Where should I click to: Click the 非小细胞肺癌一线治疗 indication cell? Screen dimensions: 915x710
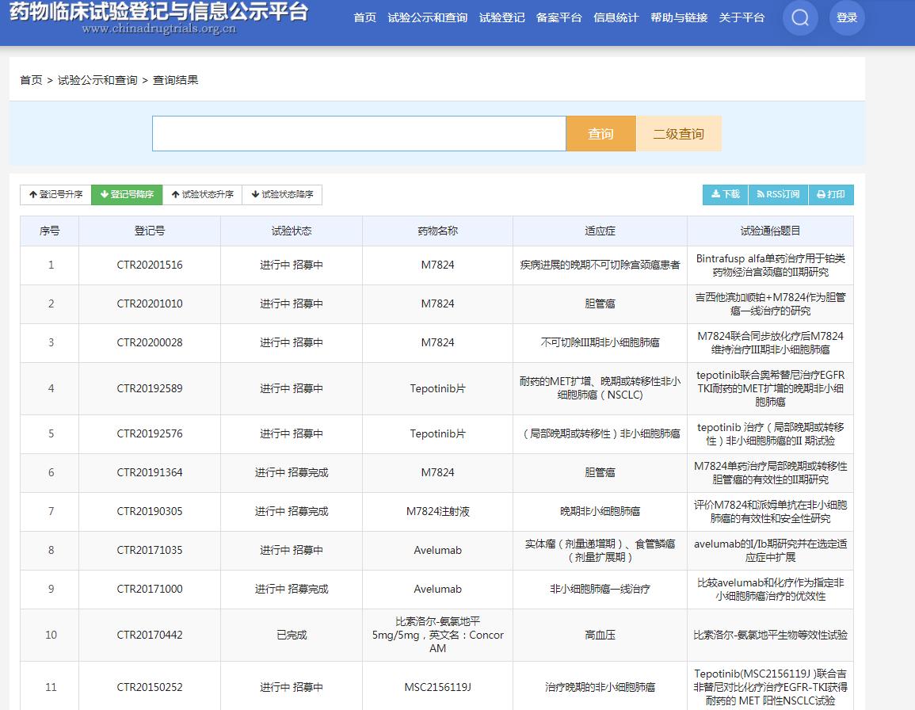pos(600,589)
